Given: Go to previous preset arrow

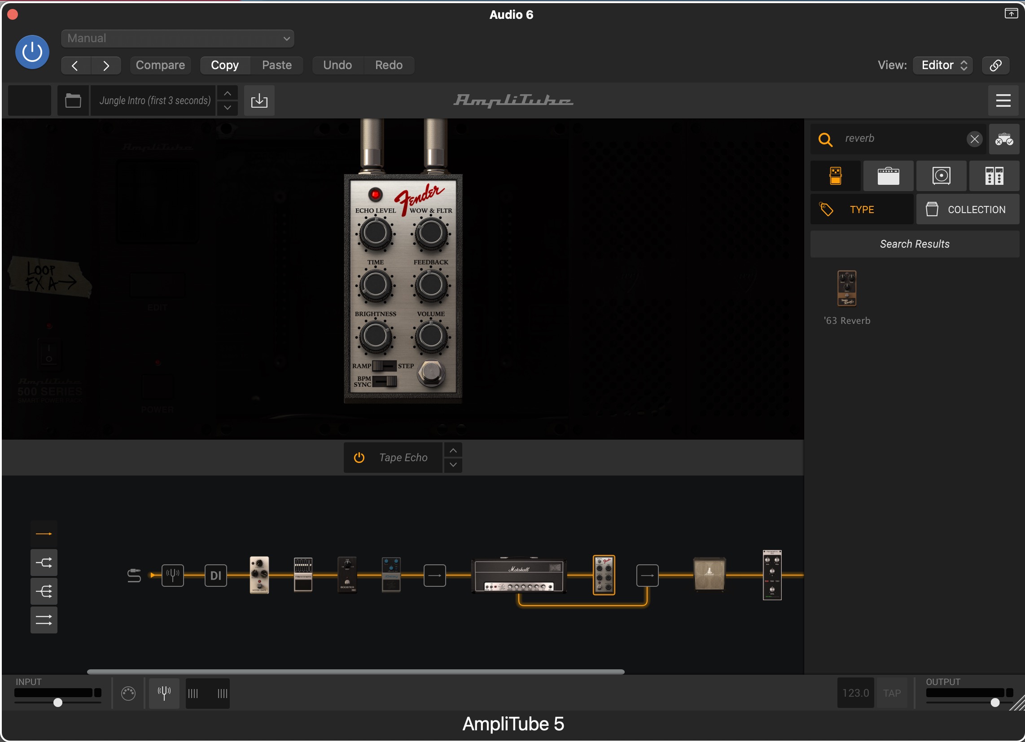Looking at the screenshot, I should [x=75, y=65].
